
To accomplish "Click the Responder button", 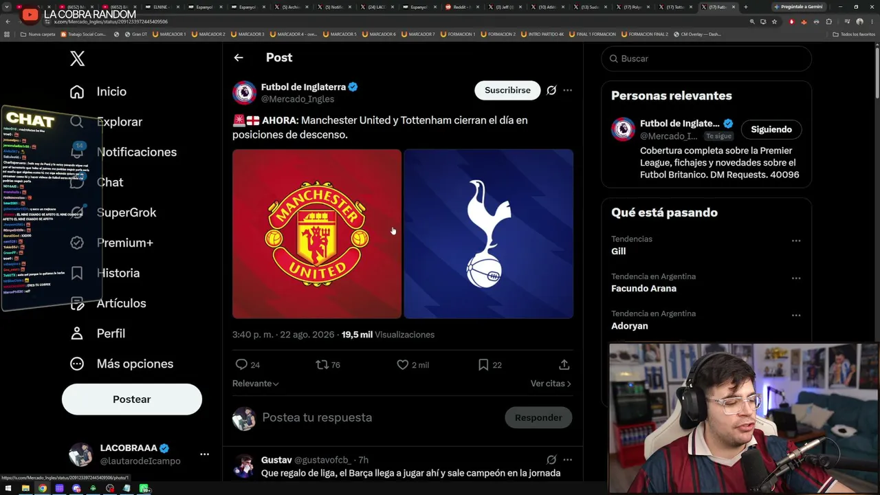I will (538, 417).
